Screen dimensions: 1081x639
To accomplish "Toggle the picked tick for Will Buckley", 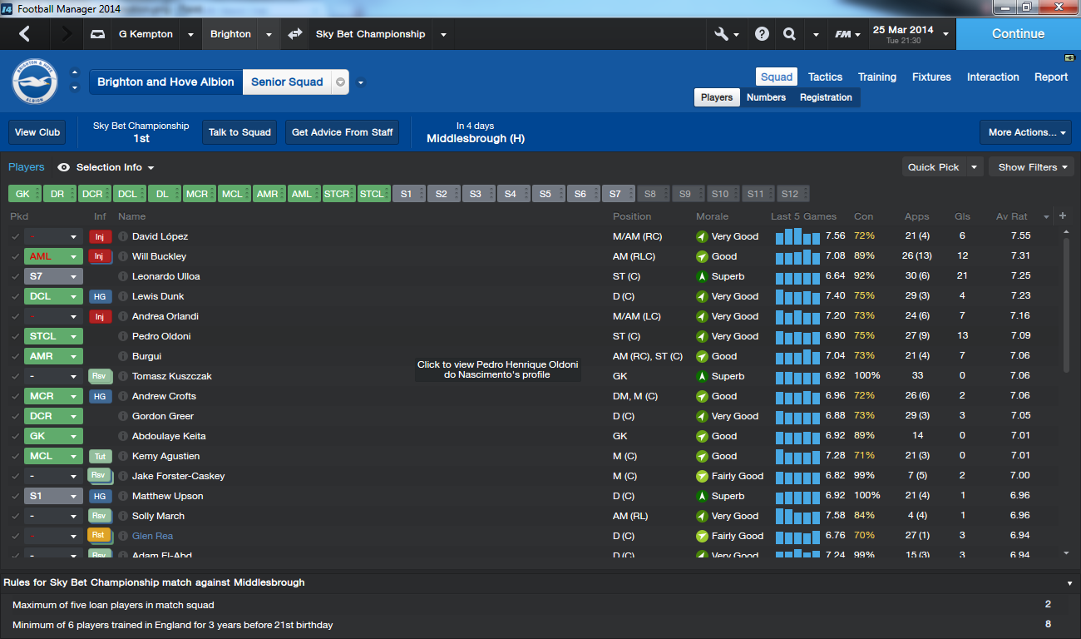I will pyautogui.click(x=14, y=256).
